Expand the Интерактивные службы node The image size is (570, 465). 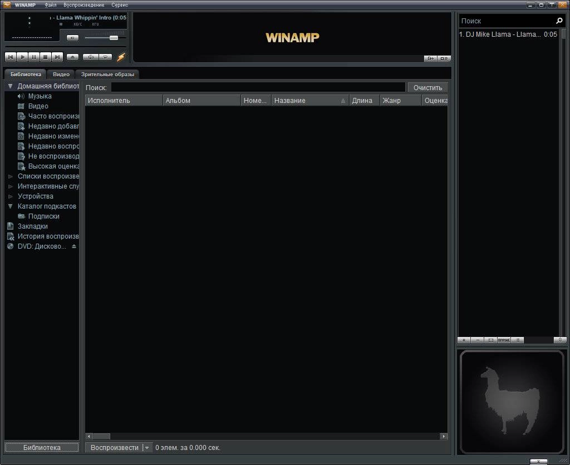(11, 186)
